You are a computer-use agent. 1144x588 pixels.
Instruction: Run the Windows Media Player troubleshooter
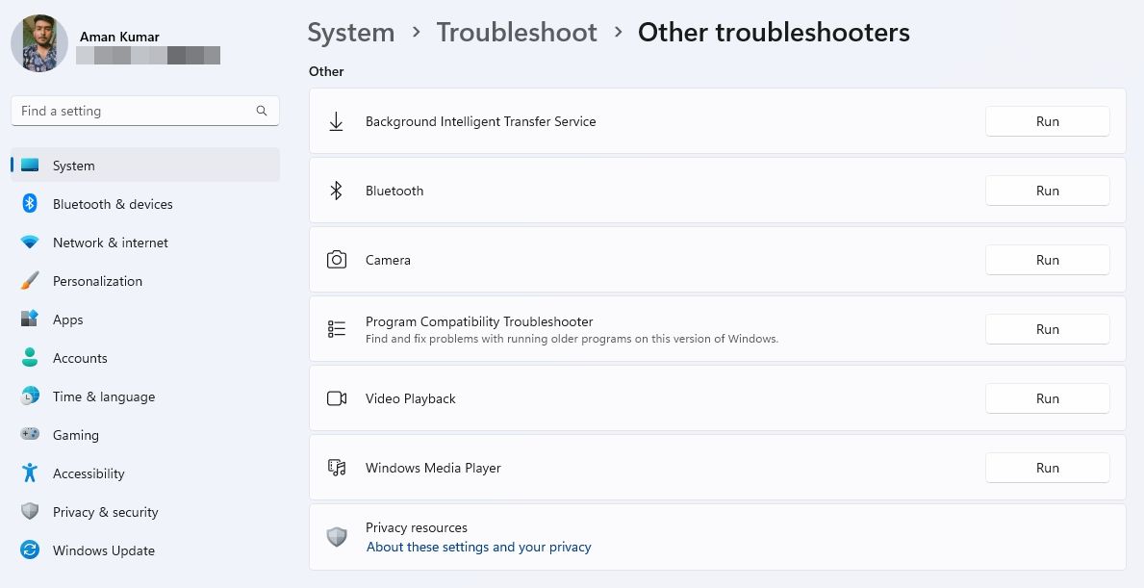[x=1047, y=468]
